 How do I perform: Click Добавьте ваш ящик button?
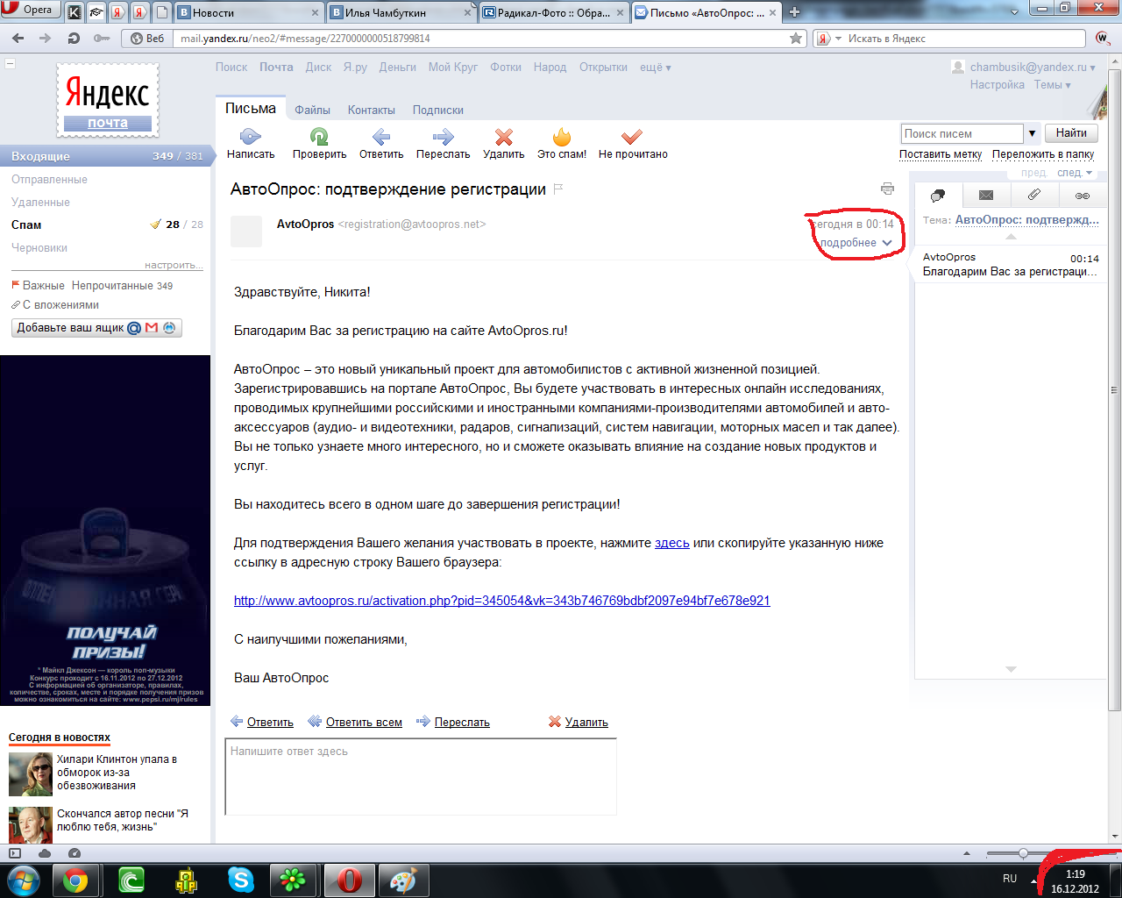pos(97,328)
